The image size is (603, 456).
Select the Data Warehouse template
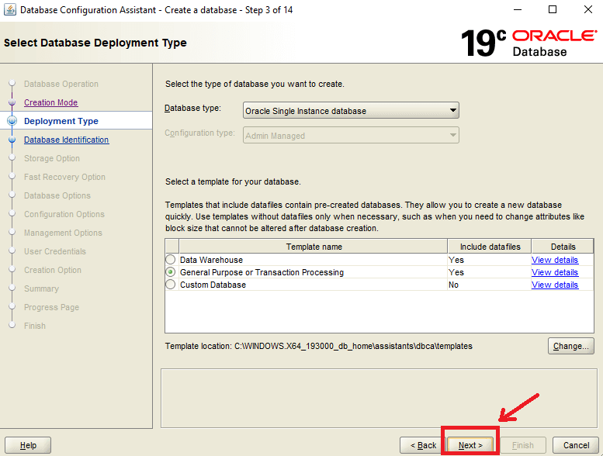pyautogui.click(x=171, y=261)
